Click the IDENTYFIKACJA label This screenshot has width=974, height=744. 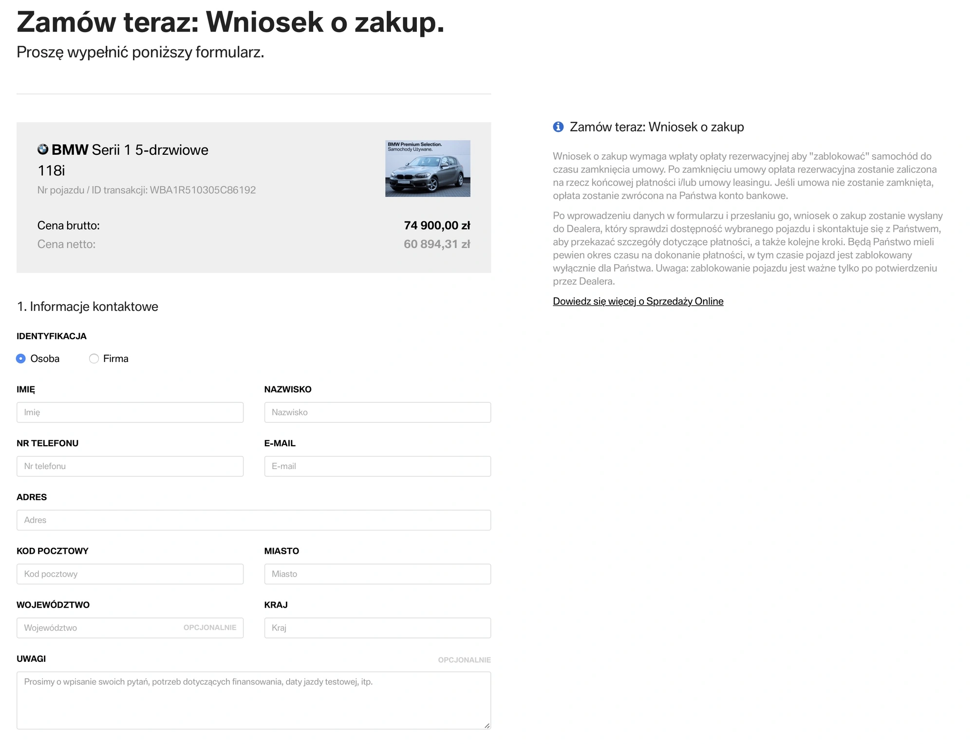pos(52,336)
